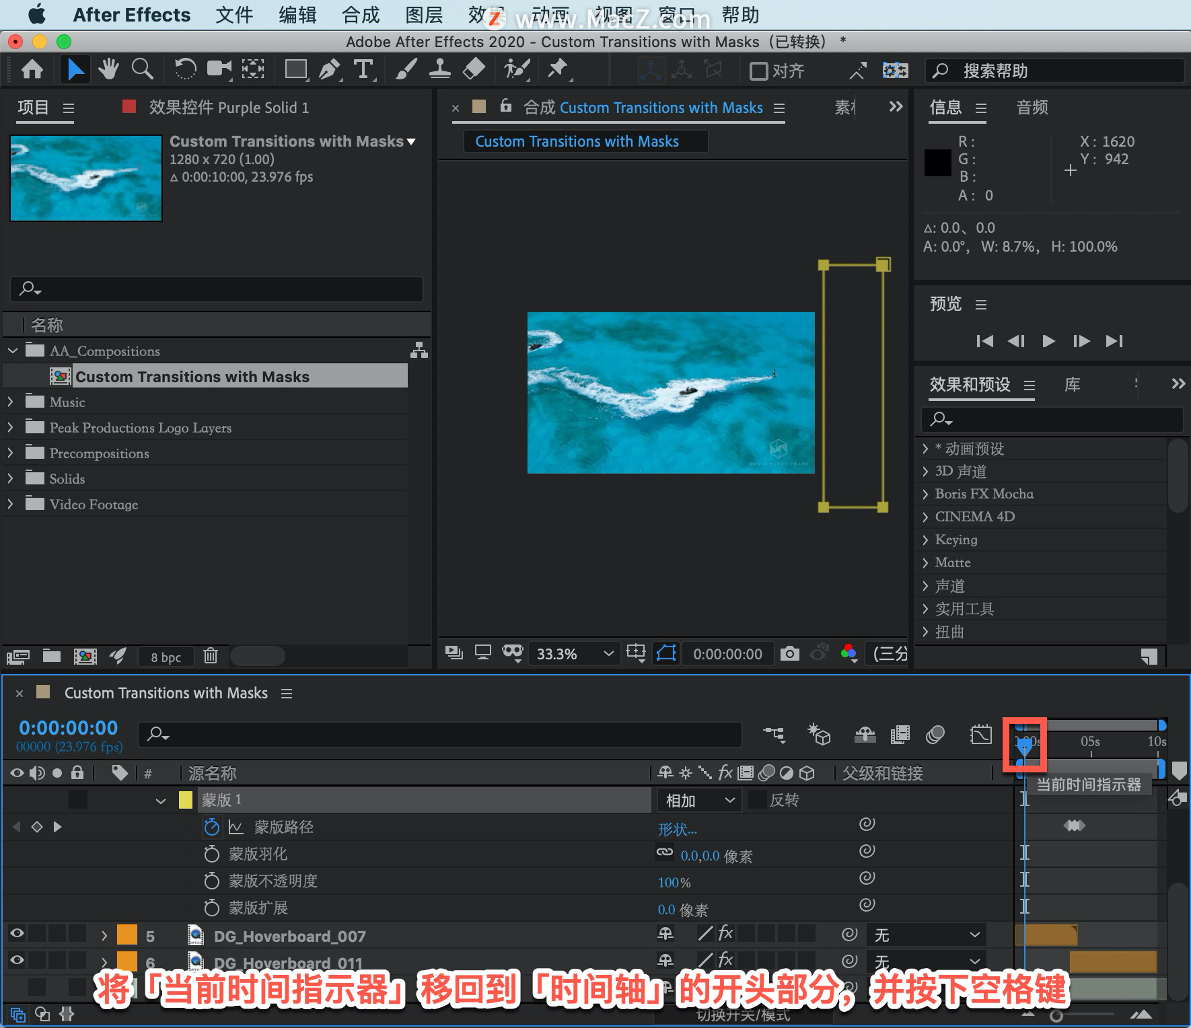Open parent dropdown for DG_Hoverboard_007
Screen dimensions: 1191x1028
[927, 935]
